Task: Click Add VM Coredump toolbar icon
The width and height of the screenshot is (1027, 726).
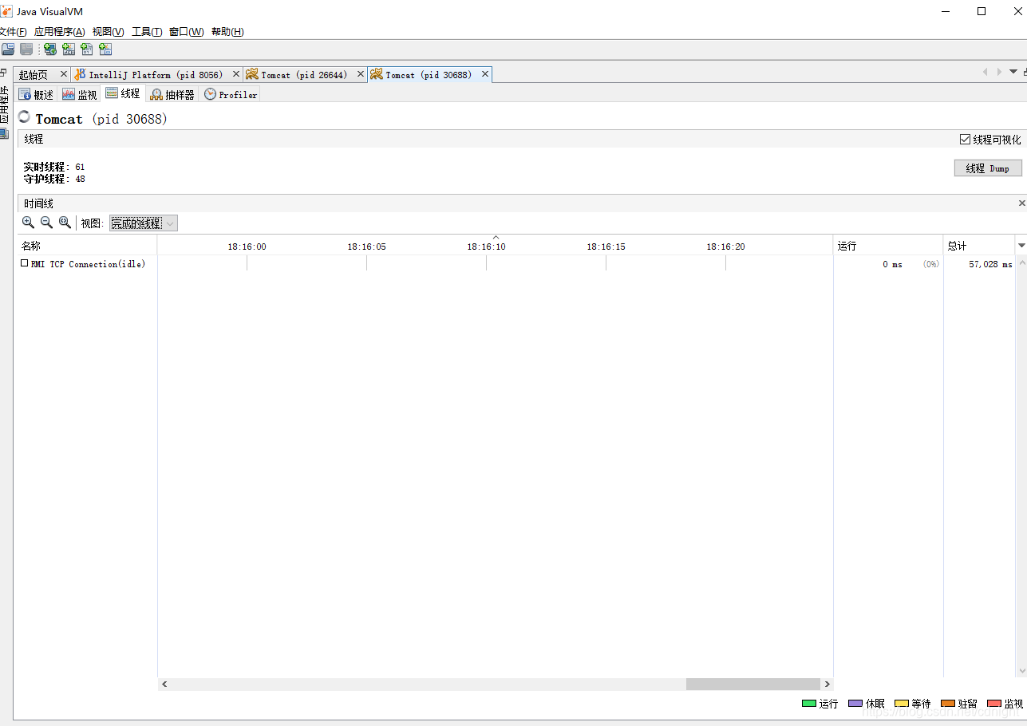Action: [87, 49]
